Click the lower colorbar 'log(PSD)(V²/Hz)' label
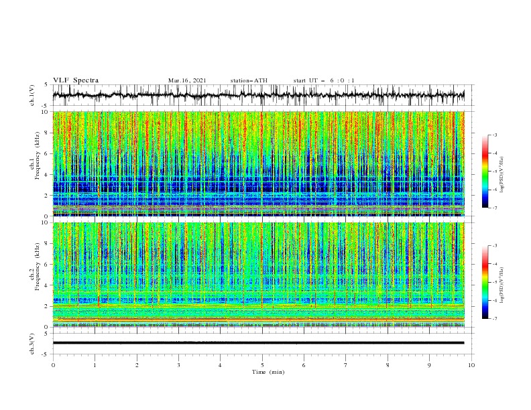The width and height of the screenshot is (531, 410). click(502, 285)
